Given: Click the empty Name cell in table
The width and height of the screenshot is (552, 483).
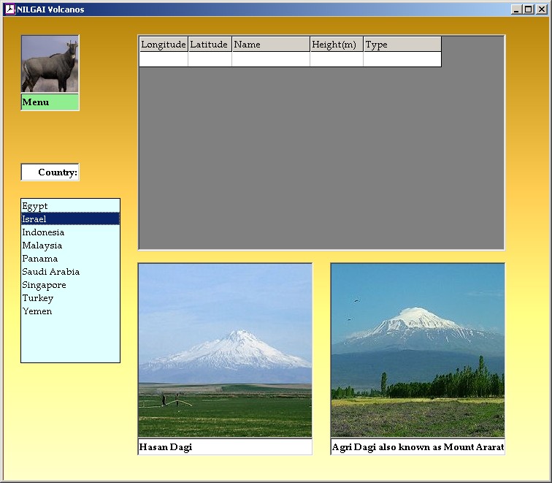Looking at the screenshot, I should 271,59.
